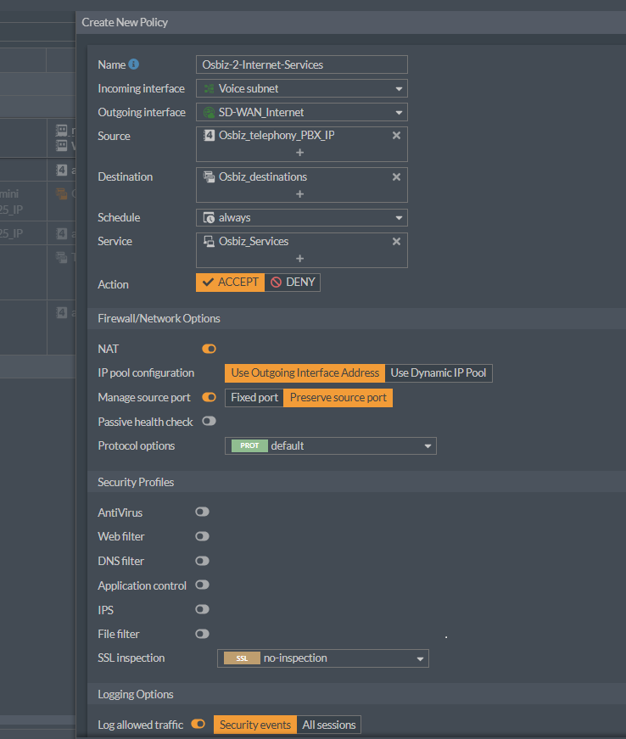The width and height of the screenshot is (626, 739).
Task: Open the Outgoing interface dropdown
Action: tap(301, 112)
